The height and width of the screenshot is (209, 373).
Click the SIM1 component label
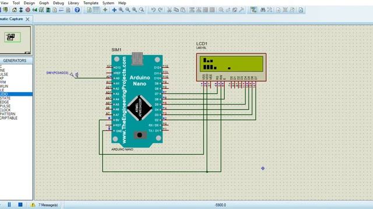point(117,50)
